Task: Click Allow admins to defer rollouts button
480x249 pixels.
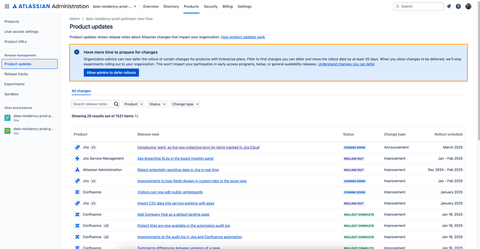Action: coord(111,73)
